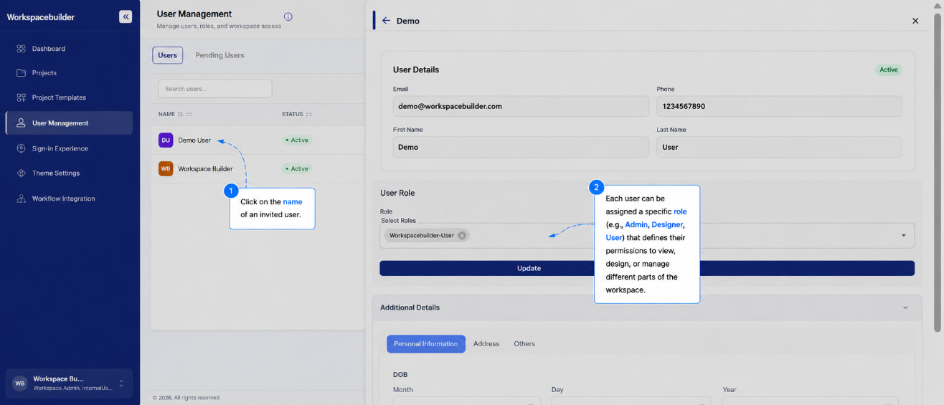
Task: Select the Others tab
Action: point(524,344)
